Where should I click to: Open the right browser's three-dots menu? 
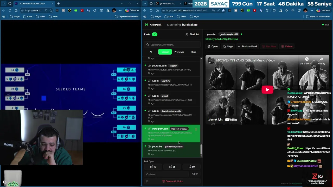coord(312,10)
